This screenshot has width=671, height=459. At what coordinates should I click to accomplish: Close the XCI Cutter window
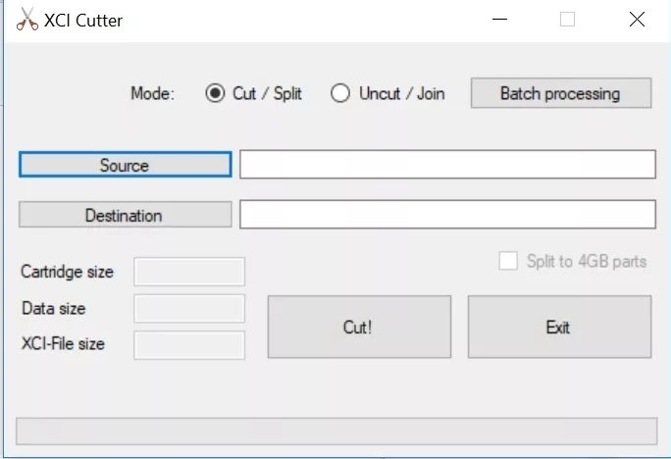pos(638,20)
